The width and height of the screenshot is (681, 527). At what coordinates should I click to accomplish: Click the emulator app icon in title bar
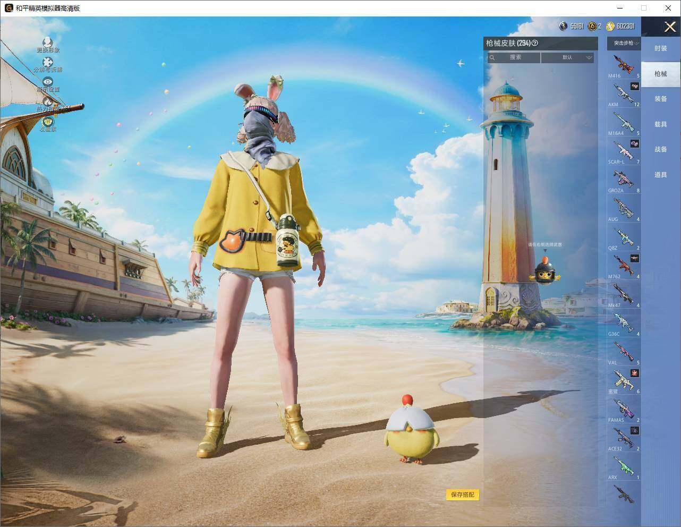pyautogui.click(x=8, y=8)
